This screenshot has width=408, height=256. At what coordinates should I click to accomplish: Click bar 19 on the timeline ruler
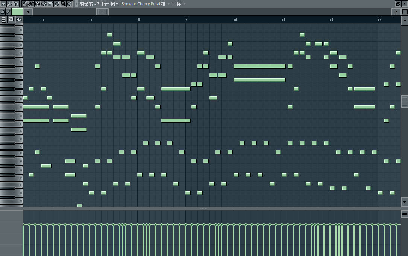coord(91,20)
